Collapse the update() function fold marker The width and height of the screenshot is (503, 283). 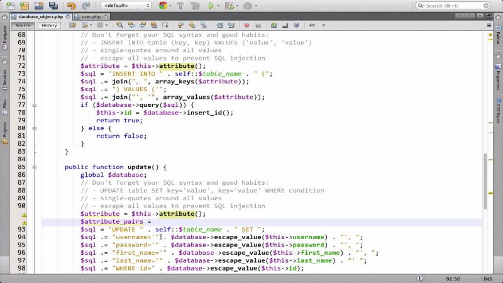[x=37, y=167]
